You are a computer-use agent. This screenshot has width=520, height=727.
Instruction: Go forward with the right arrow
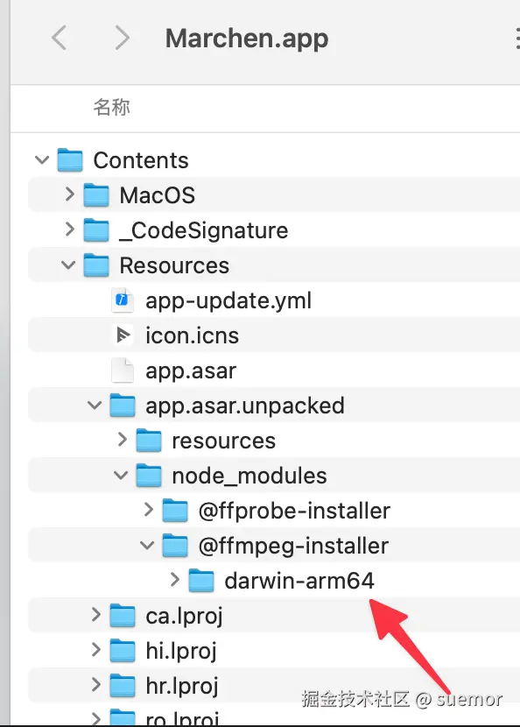[x=122, y=38]
